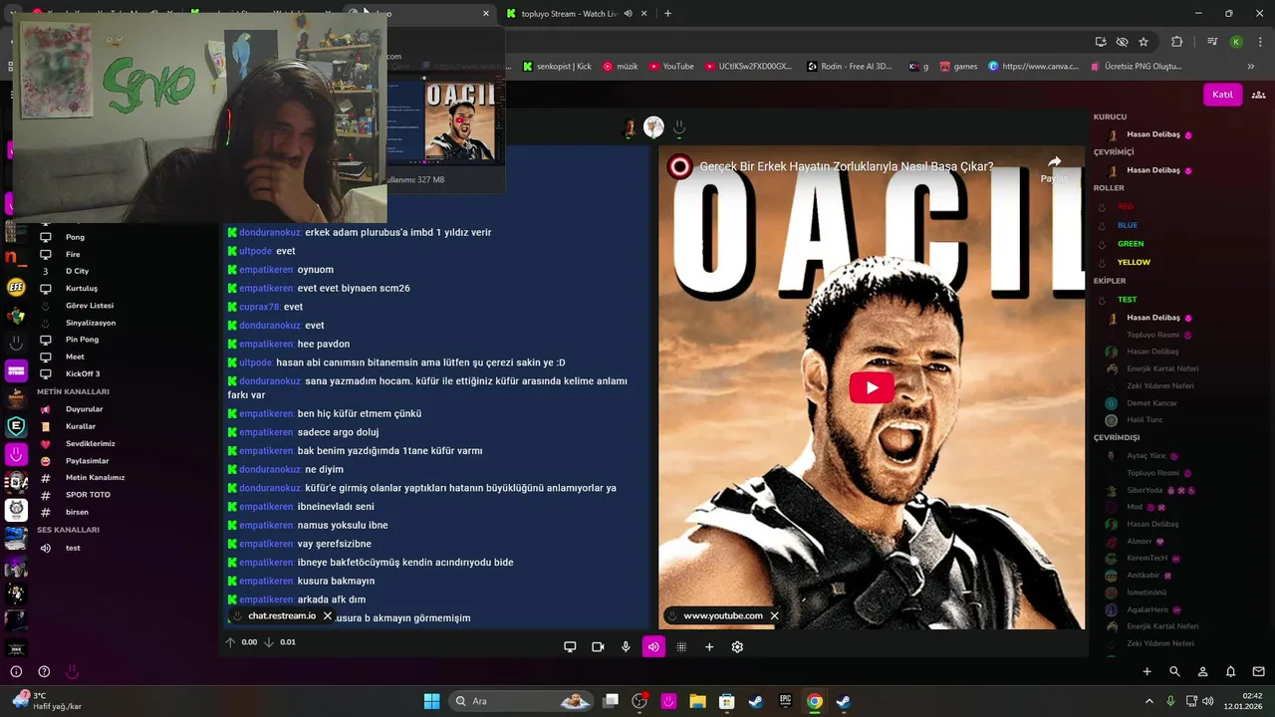Open Chrome extensions puzzle icon
This screenshot has width=1275, height=717.
1177,42
